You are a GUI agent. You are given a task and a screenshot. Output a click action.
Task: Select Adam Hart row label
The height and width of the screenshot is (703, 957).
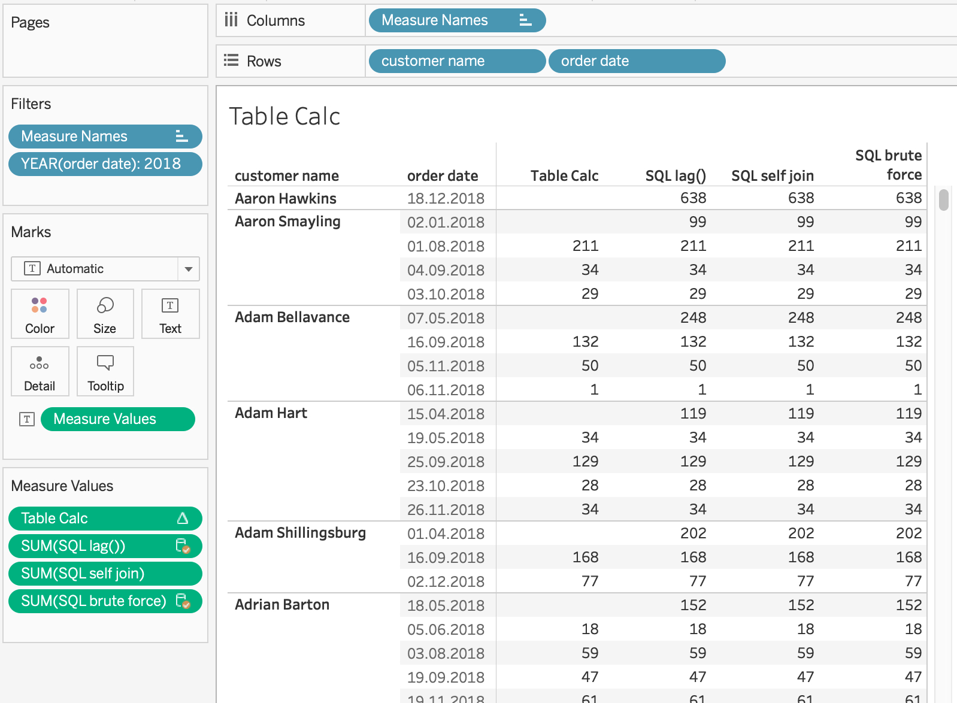(271, 413)
